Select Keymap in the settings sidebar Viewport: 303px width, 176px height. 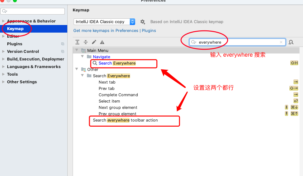(x=34, y=29)
